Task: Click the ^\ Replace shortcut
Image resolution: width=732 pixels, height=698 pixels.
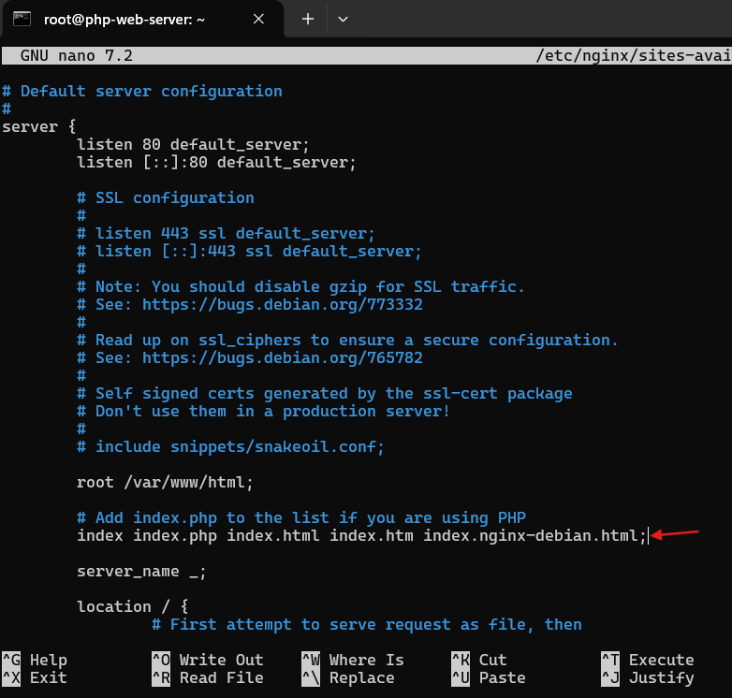Action: tap(348, 677)
